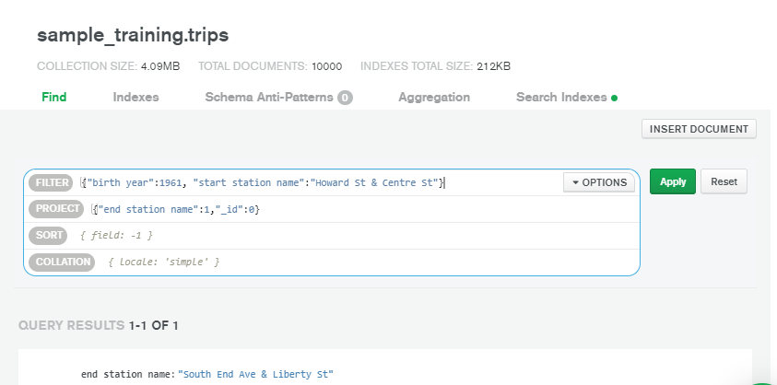Viewport: 777px width, 385px height.
Task: Select the Schema Anti-Patterns tab
Action: click(x=269, y=97)
